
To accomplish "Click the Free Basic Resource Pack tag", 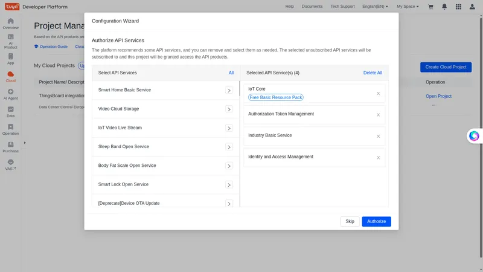I will coord(276,97).
